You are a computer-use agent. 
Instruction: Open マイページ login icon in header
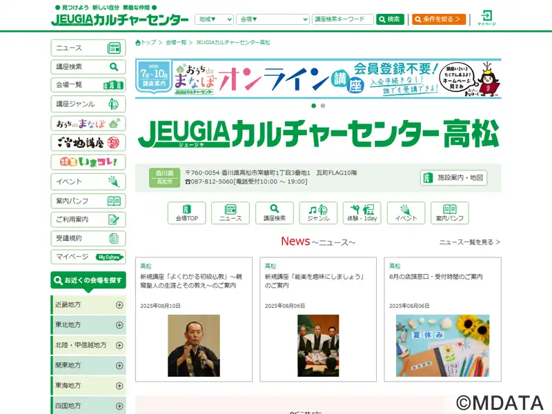(486, 18)
